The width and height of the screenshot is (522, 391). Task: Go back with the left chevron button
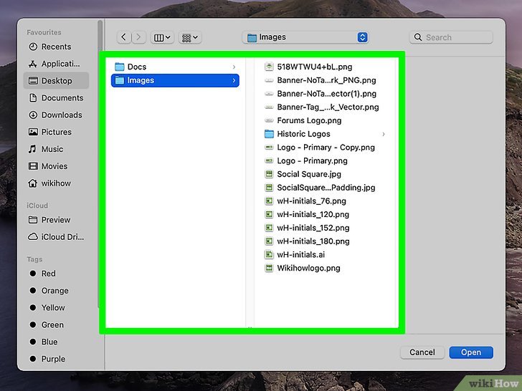[x=124, y=37]
